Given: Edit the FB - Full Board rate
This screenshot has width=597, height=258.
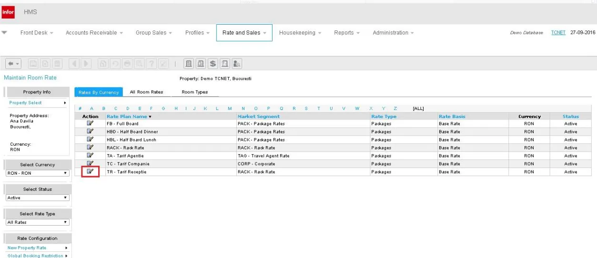Looking at the screenshot, I should (x=90, y=123).
